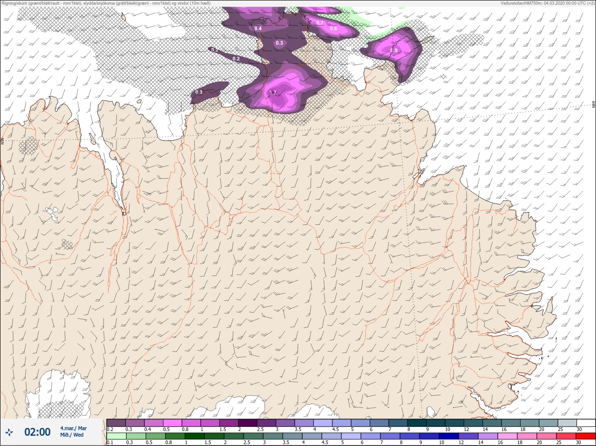Click the N99 label on the left edge

click(x=2, y=141)
